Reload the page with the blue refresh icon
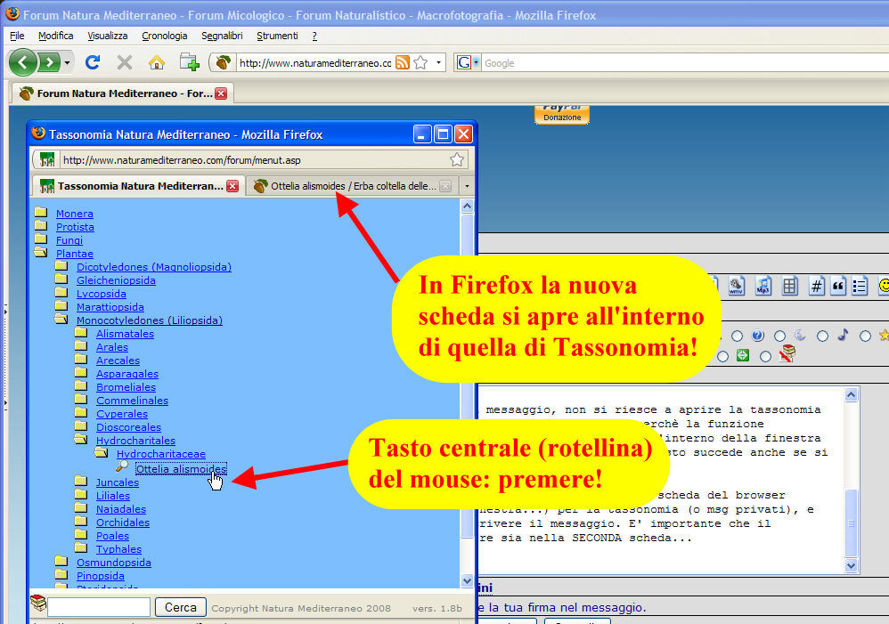The width and height of the screenshot is (889, 624). pyautogui.click(x=93, y=62)
